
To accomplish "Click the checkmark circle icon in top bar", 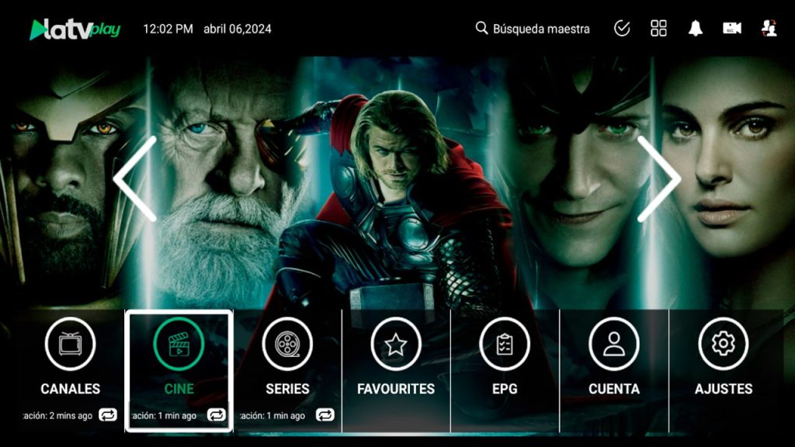I will coord(622,29).
